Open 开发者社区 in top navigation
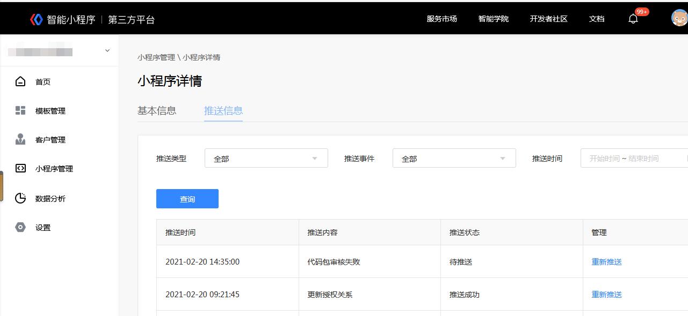The width and height of the screenshot is (688, 316). (x=549, y=19)
